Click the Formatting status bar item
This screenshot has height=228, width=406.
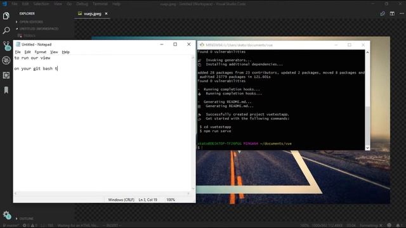pyautogui.click(x=371, y=225)
